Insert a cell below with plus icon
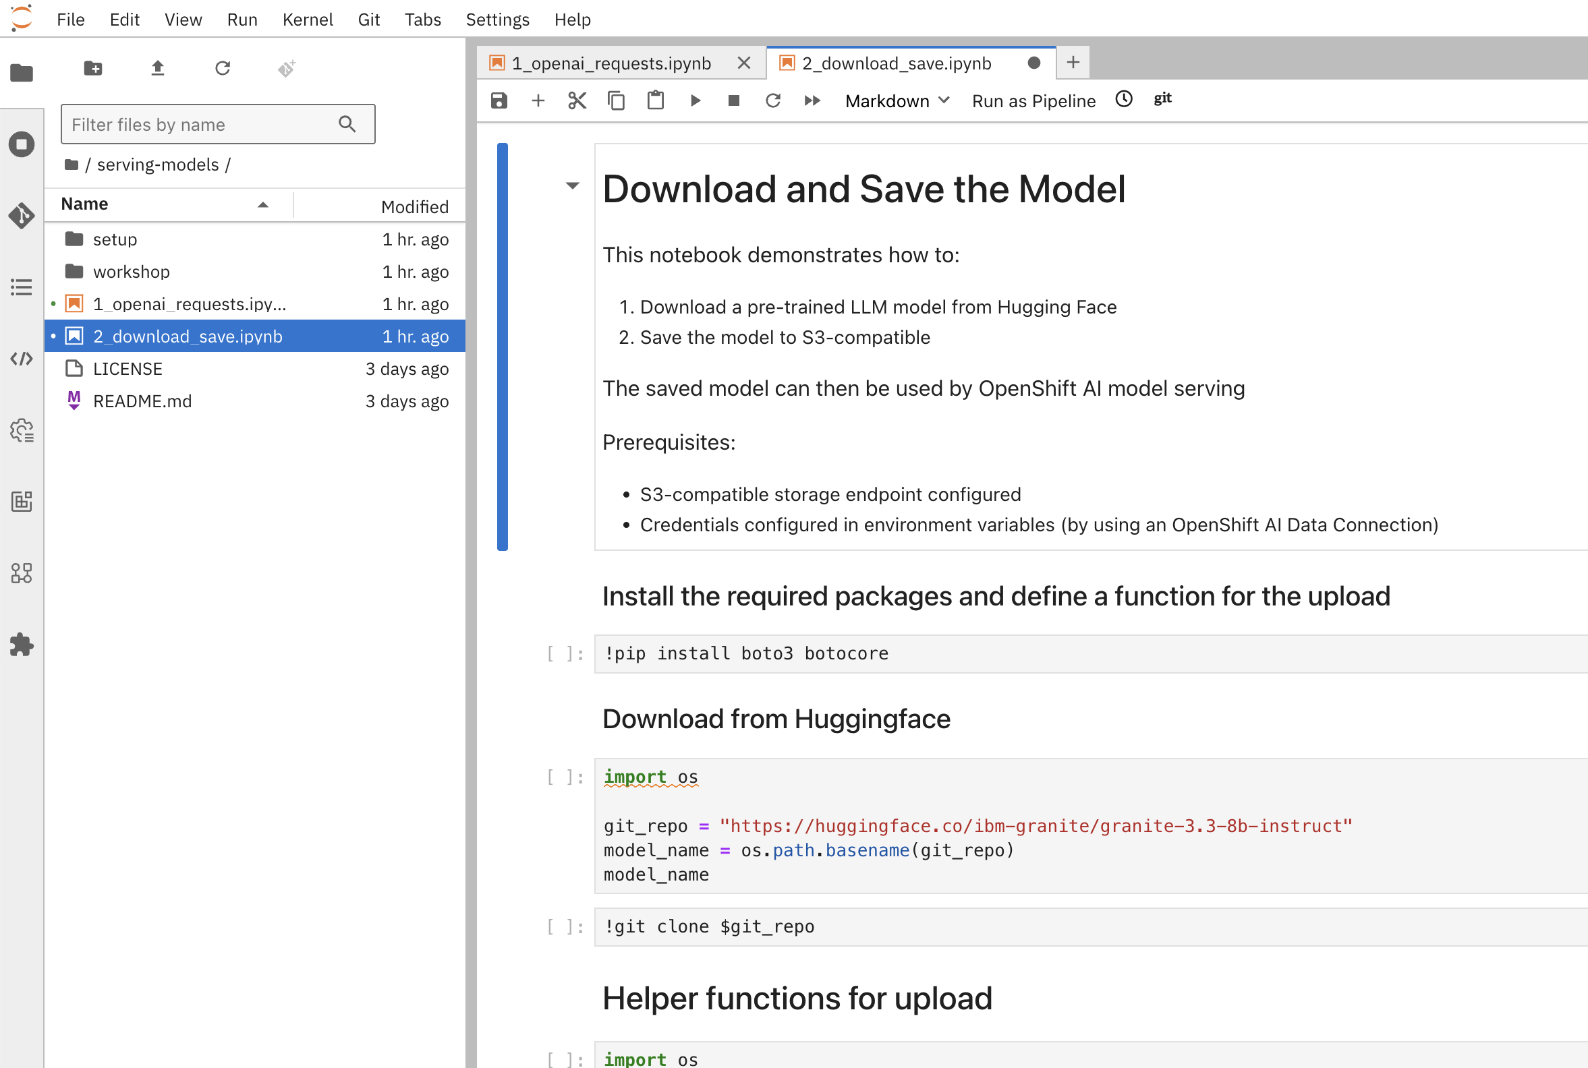This screenshot has height=1068, width=1588. tap(538, 101)
